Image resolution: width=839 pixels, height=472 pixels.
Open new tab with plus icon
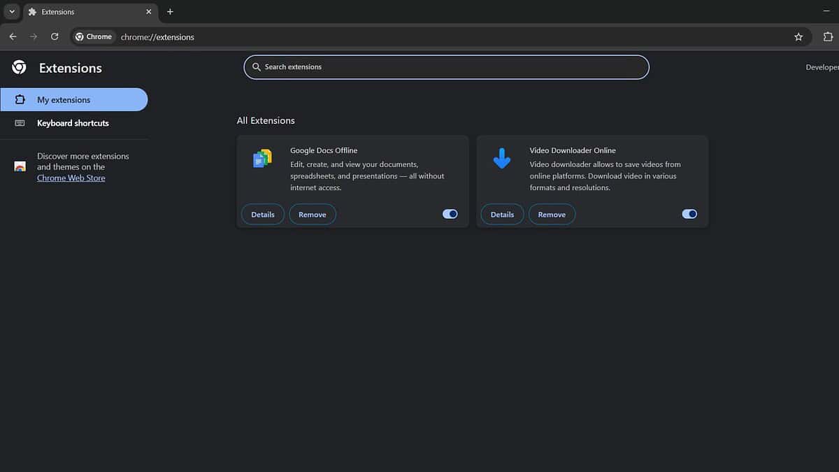coord(170,12)
